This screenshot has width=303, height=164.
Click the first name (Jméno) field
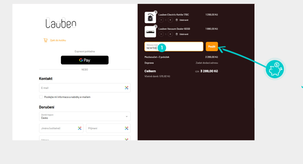(x=58, y=128)
